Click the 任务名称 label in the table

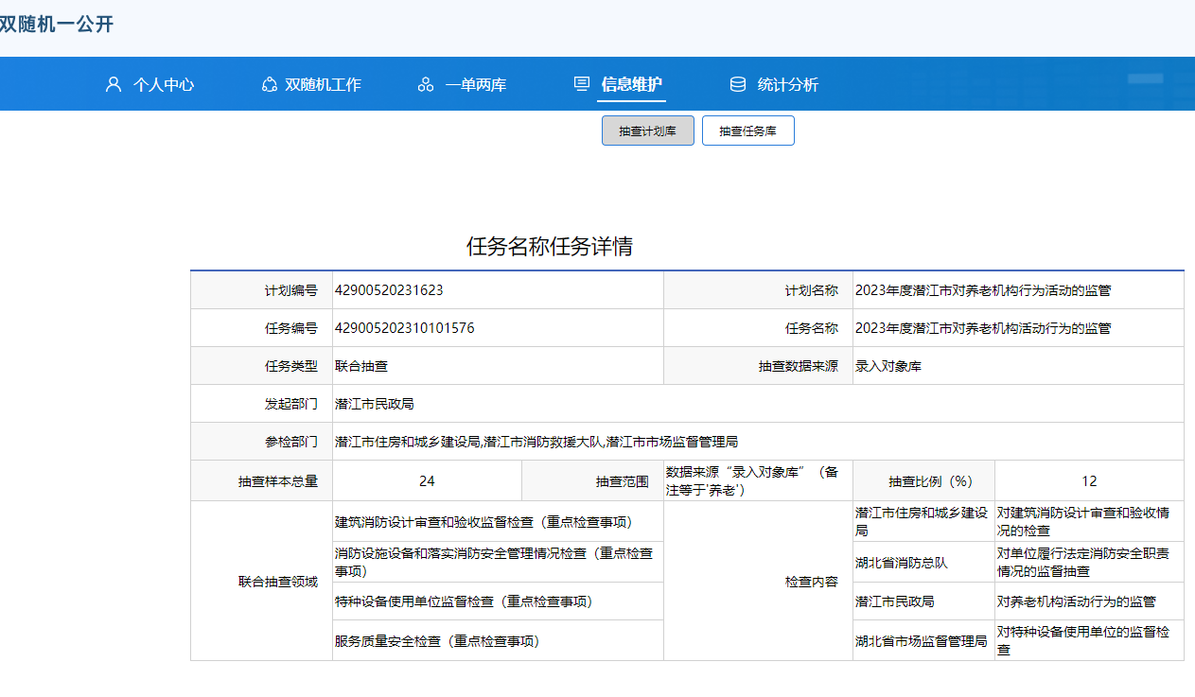pyautogui.click(x=812, y=328)
